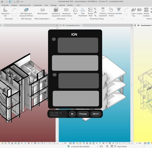The height and width of the screenshot is (148, 152).
Task: Choose the Pipe tool
Action: [x=75, y=11]
